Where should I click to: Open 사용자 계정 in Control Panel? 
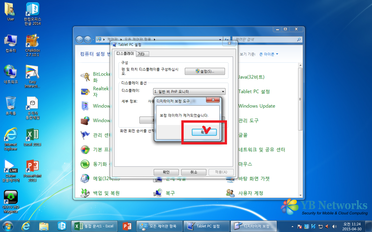251,193
